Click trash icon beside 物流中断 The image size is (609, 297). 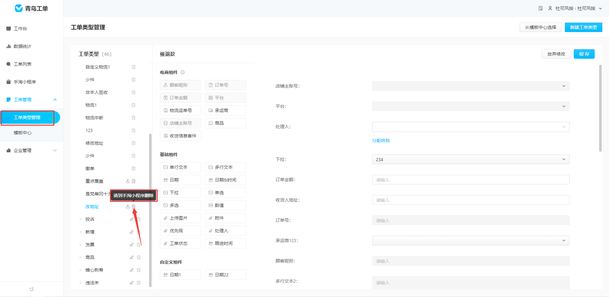133,118
